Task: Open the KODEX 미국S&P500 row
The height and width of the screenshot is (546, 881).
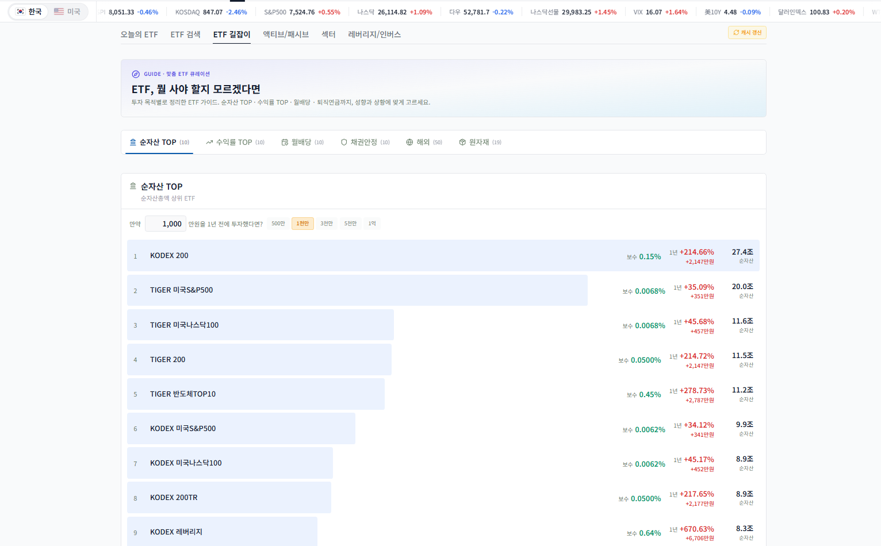Action: [x=443, y=428]
